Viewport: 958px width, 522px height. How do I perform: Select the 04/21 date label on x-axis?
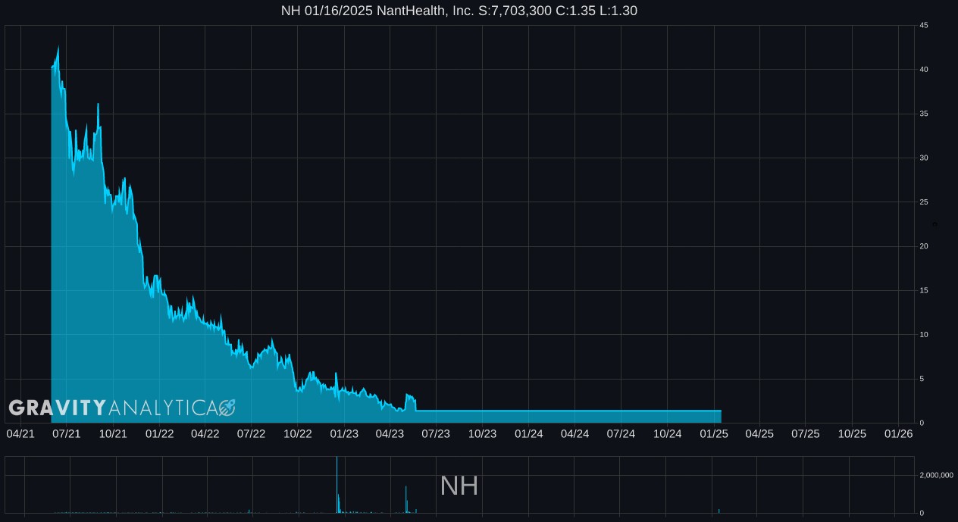[x=20, y=433]
